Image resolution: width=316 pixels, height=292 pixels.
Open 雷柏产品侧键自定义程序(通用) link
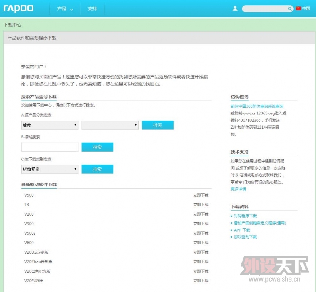tap(260, 223)
